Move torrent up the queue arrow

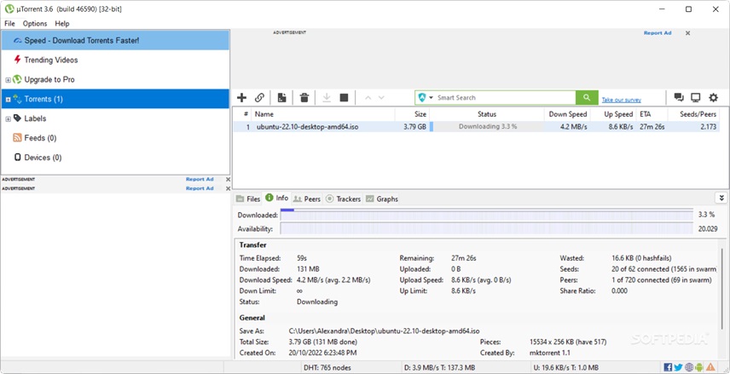coord(368,98)
